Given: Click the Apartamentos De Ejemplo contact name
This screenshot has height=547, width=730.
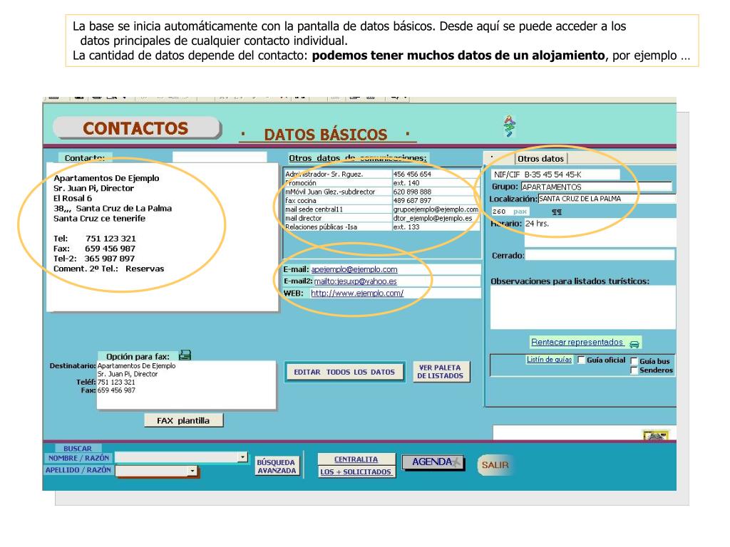Looking at the screenshot, I should [106, 178].
